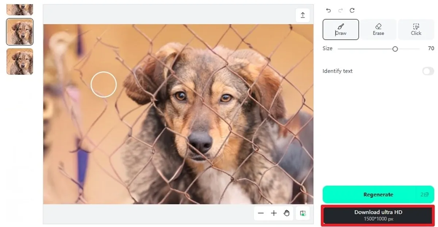Zoom in with the plus icon

(274, 213)
